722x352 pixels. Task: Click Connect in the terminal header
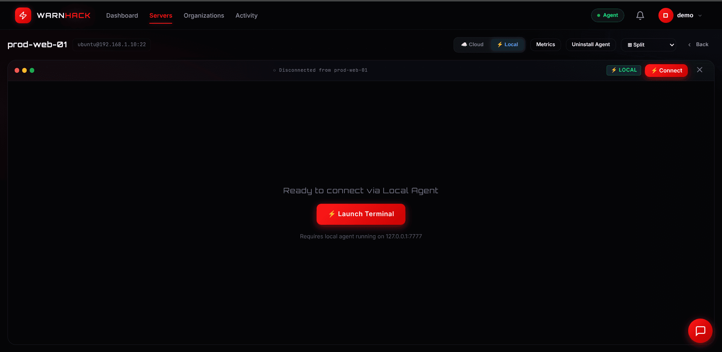(x=666, y=70)
